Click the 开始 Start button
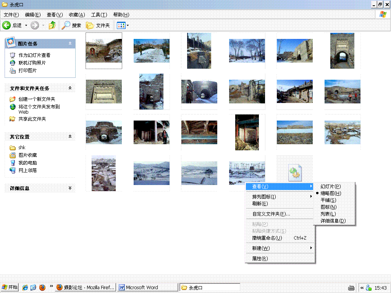The image size is (391, 293). tap(10, 287)
